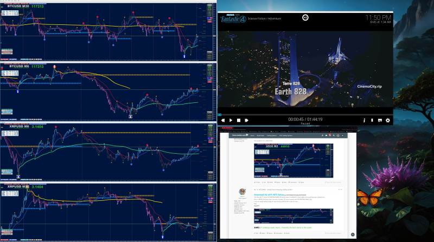434x242 pixels.
Task: Open the forum Home menu
Action: pyautogui.click(x=252, y=135)
